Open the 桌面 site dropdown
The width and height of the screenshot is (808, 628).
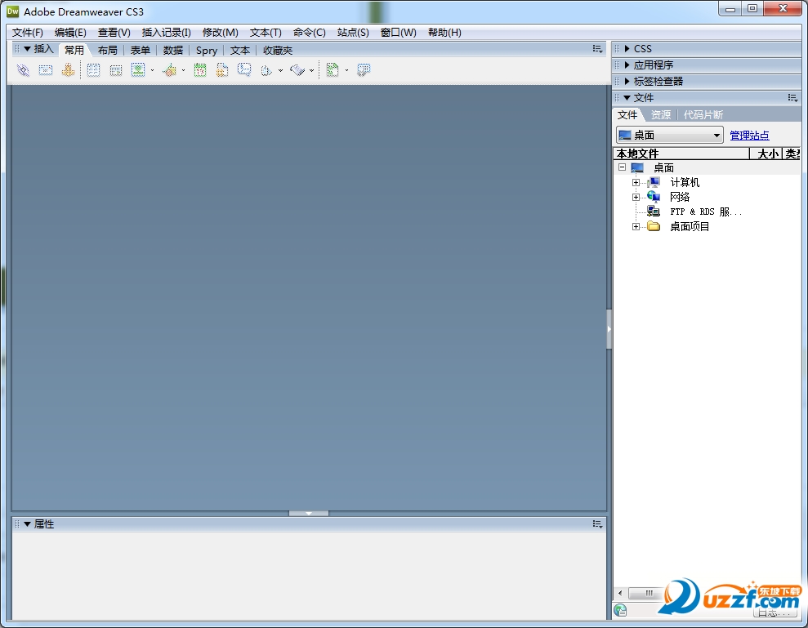coord(670,136)
